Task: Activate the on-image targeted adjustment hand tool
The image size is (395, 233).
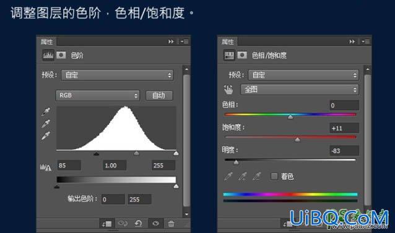Action: click(228, 89)
